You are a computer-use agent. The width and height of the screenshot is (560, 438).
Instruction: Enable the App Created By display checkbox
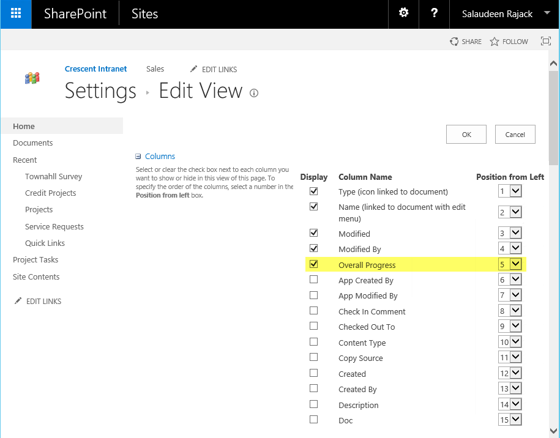pos(313,279)
